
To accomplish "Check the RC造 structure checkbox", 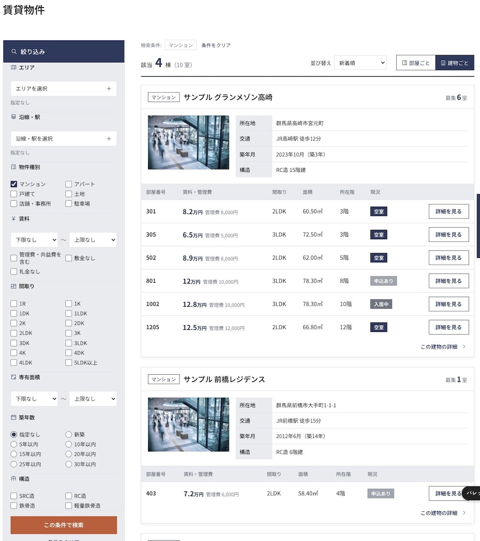I will (x=69, y=496).
